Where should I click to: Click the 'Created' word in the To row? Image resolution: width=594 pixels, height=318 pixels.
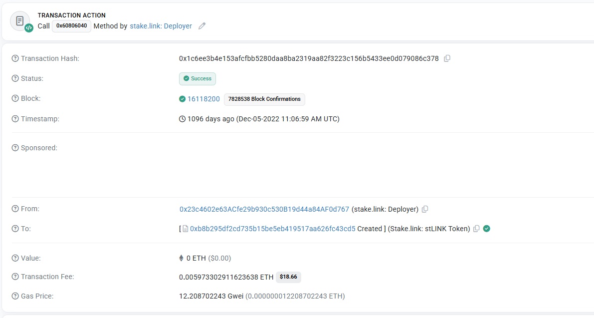tap(370, 229)
